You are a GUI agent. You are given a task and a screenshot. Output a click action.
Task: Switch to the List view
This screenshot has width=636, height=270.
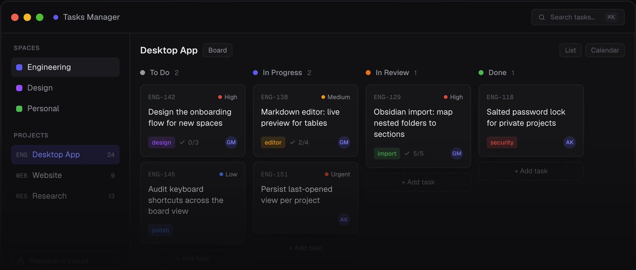tap(570, 50)
